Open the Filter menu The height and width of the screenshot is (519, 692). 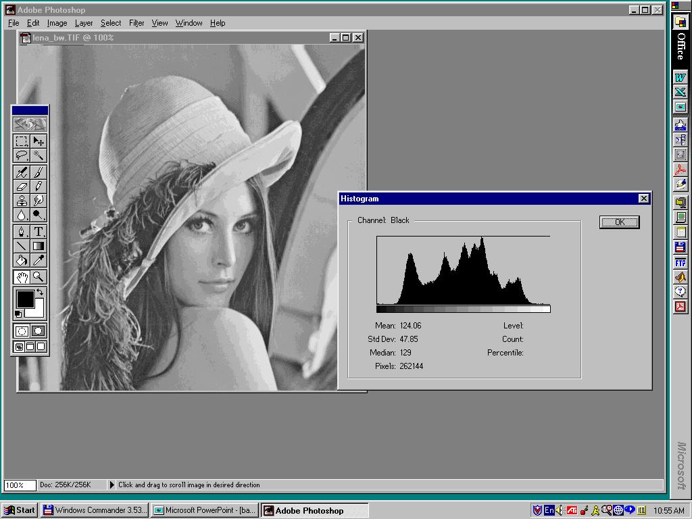click(137, 23)
